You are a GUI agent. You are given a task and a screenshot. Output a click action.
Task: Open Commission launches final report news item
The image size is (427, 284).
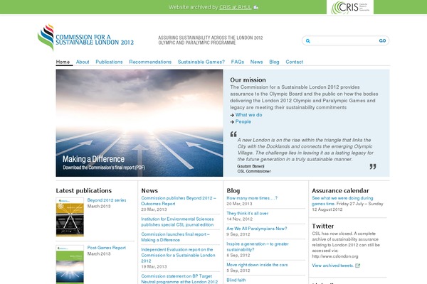(x=175, y=237)
